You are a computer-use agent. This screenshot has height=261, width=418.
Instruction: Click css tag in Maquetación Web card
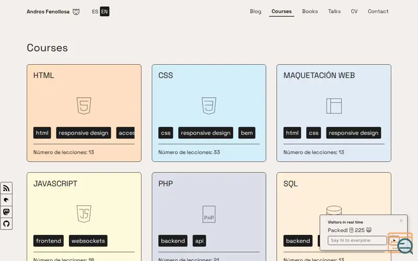313,133
